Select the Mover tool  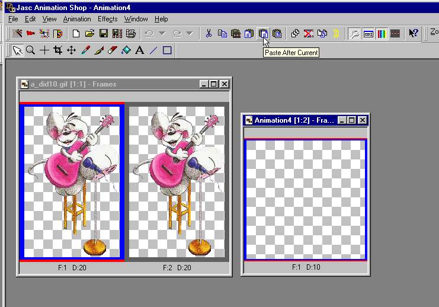coord(72,50)
